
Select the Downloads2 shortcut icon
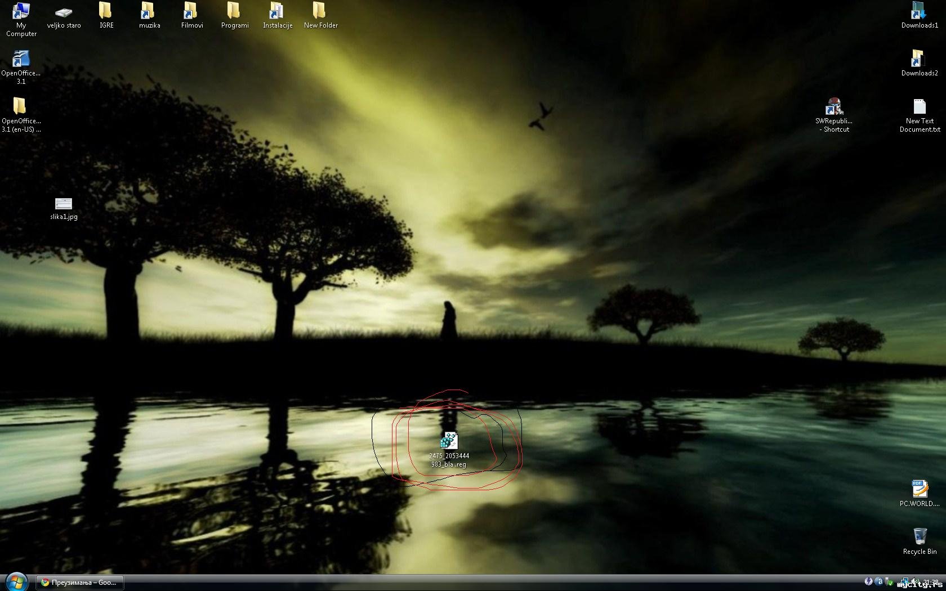click(x=920, y=63)
